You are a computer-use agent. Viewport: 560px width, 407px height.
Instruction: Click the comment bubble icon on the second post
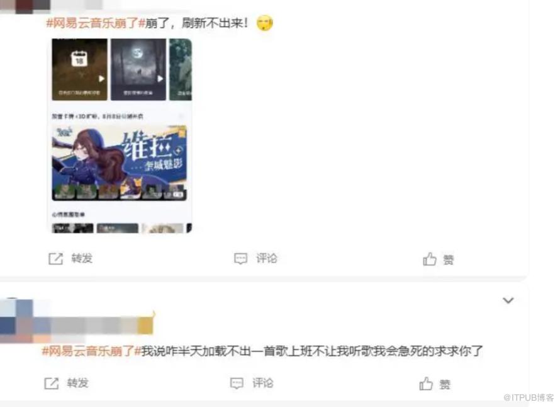[x=237, y=384]
